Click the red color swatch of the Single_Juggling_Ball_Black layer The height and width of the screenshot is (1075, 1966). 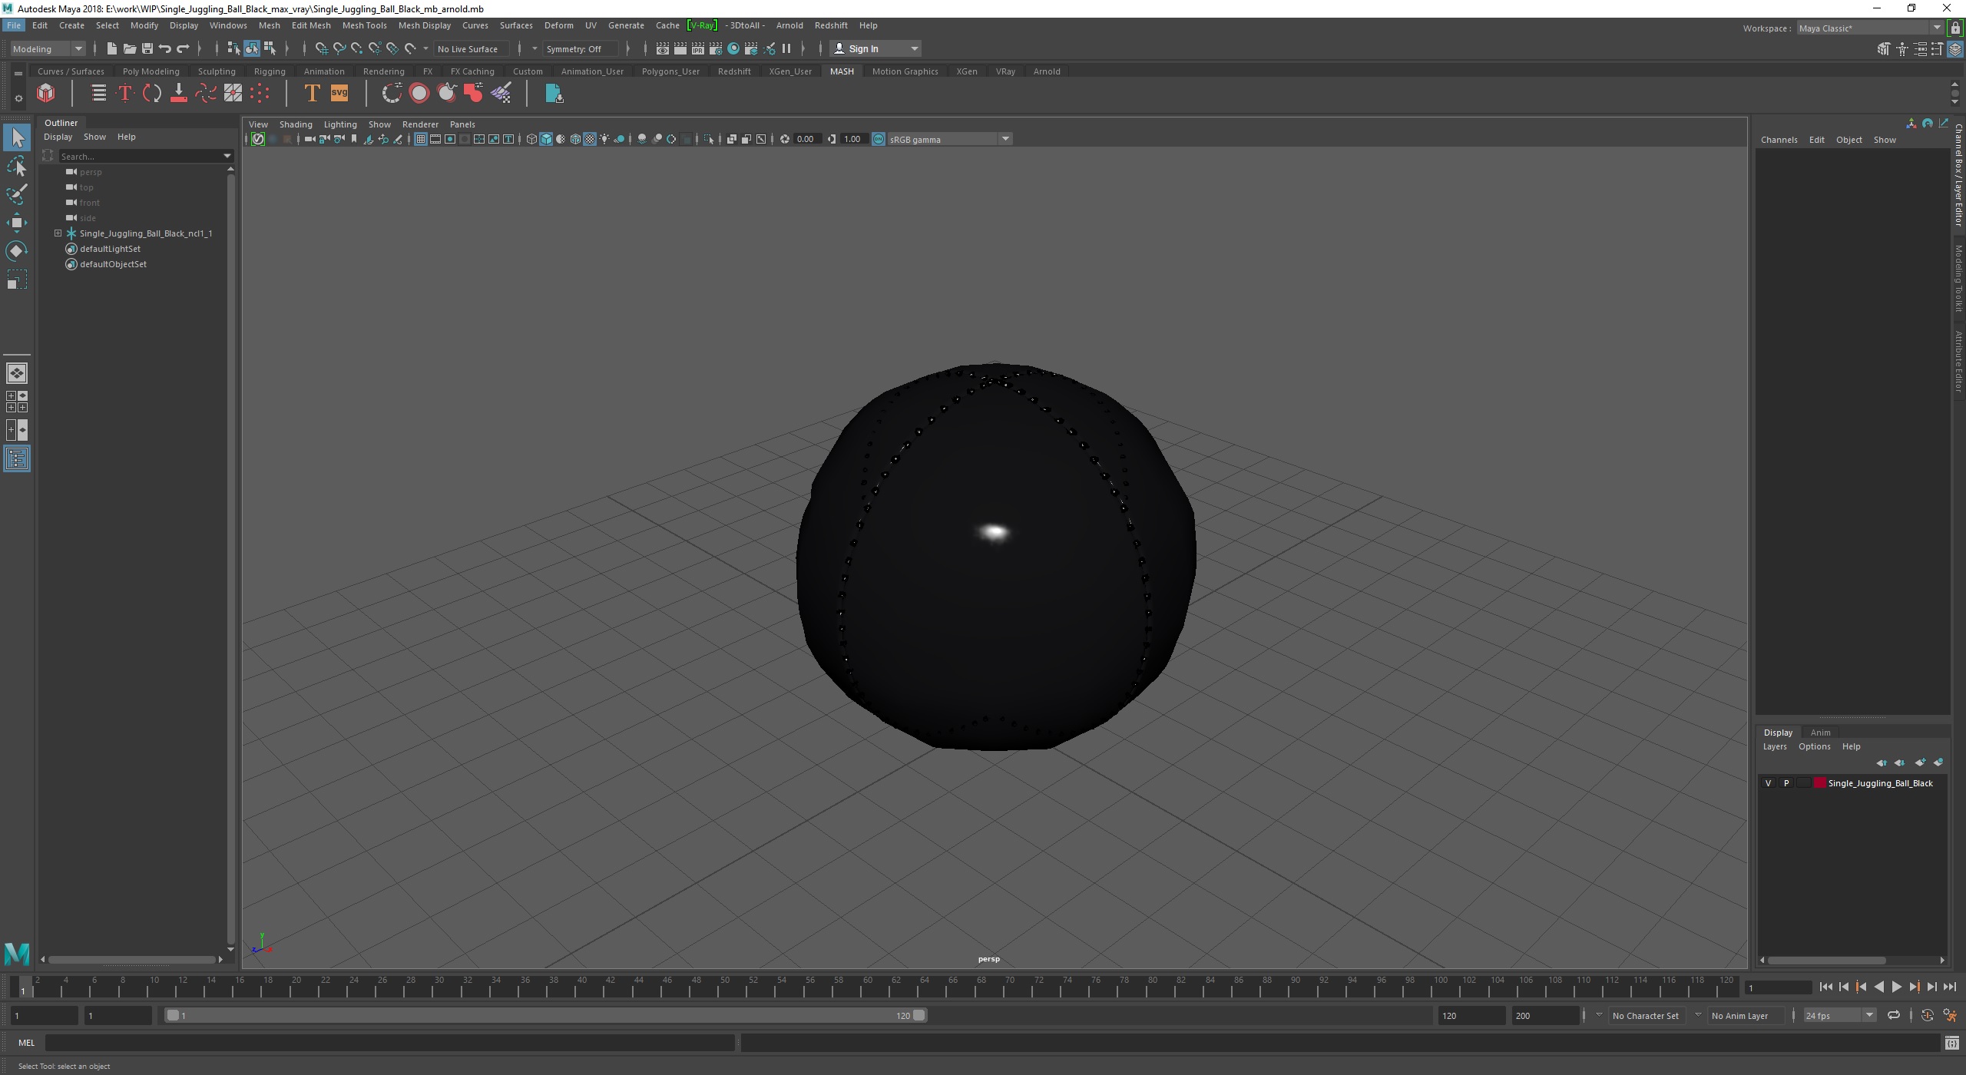pos(1819,783)
